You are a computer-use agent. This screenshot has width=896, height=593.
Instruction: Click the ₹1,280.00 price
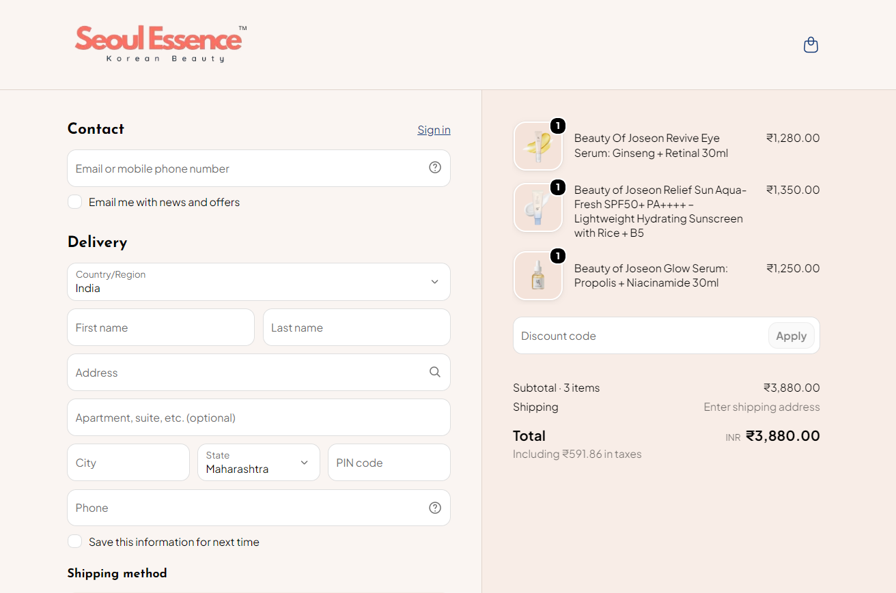pyautogui.click(x=793, y=138)
